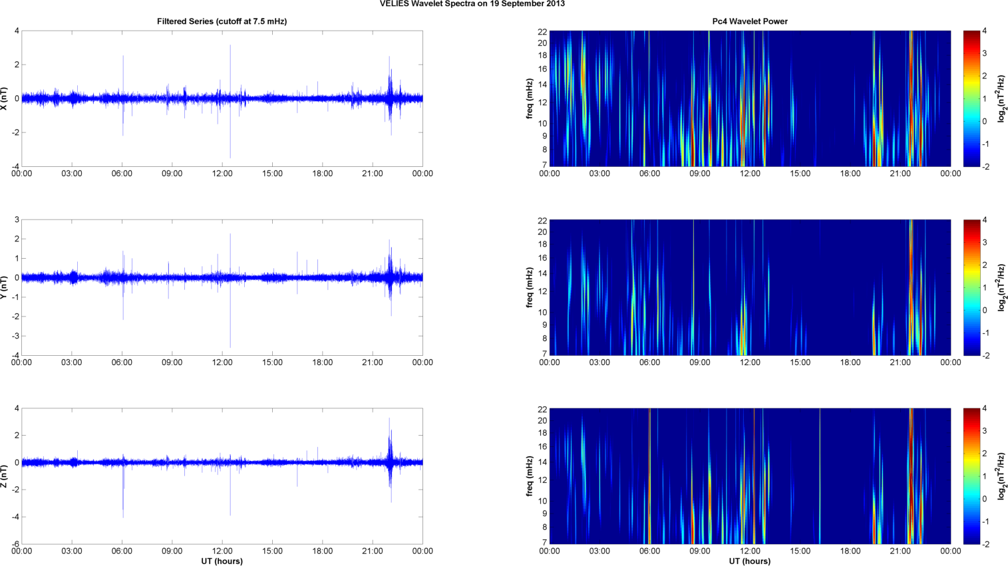The image size is (1008, 566).
Task: Select the X (nT) axis label
Action: coord(5,98)
